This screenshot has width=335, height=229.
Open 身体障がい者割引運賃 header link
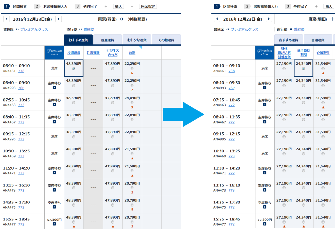[284, 53]
